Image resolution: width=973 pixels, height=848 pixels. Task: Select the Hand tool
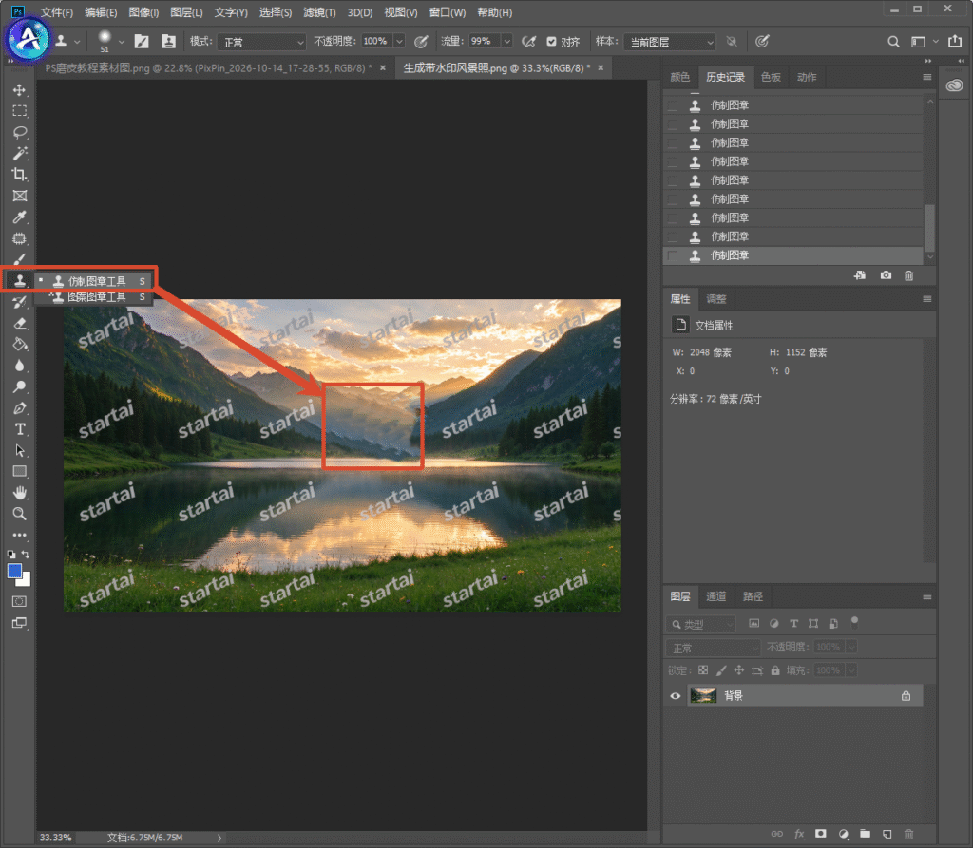19,493
